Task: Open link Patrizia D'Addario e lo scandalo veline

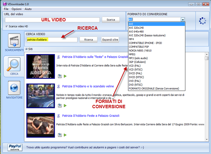Action: [x=88, y=86]
